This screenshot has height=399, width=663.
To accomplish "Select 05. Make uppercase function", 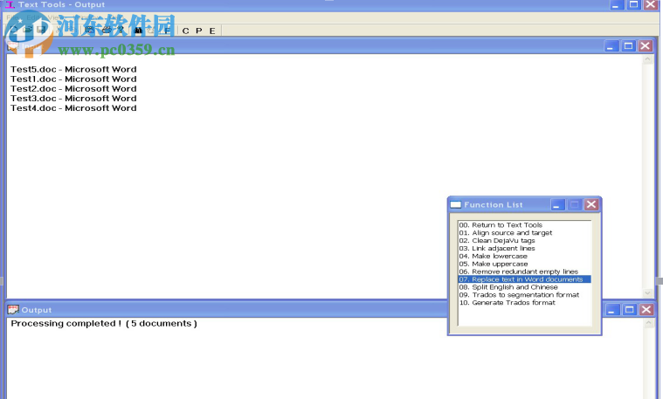I will (524, 264).
